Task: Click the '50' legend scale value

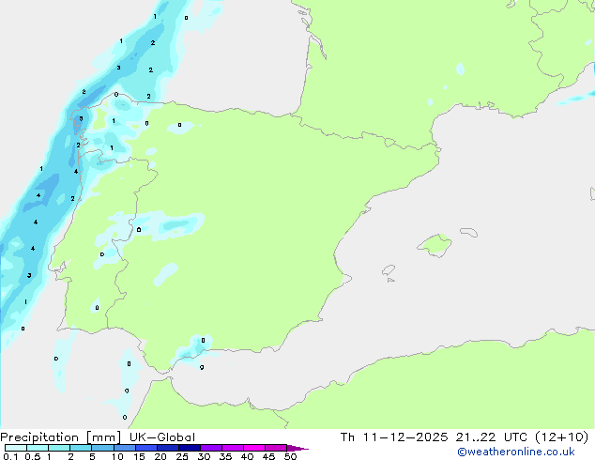Action: coord(291,456)
